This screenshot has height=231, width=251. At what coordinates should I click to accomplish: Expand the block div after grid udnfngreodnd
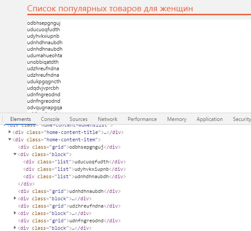15,228
